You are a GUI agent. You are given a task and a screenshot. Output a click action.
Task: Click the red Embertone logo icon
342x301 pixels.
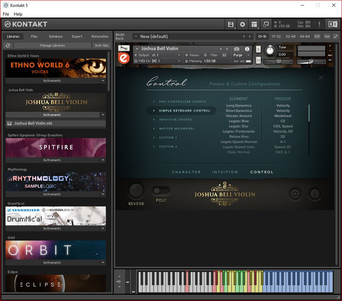point(124,58)
